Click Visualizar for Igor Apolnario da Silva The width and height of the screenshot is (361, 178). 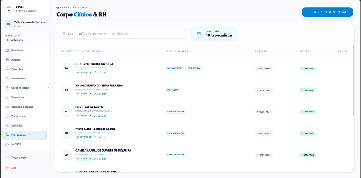click(x=100, y=72)
